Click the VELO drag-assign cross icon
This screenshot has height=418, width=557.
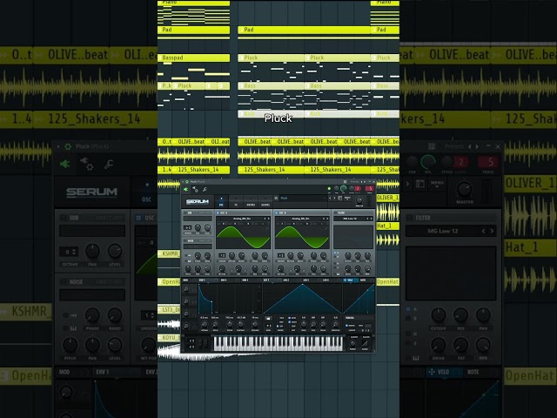pos(345,280)
